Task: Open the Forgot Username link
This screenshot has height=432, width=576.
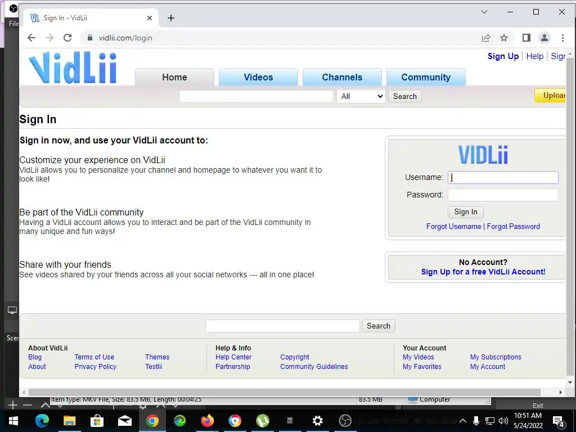Action: pos(453,226)
